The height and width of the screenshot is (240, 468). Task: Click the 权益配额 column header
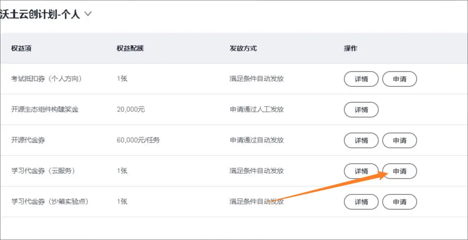(x=130, y=48)
